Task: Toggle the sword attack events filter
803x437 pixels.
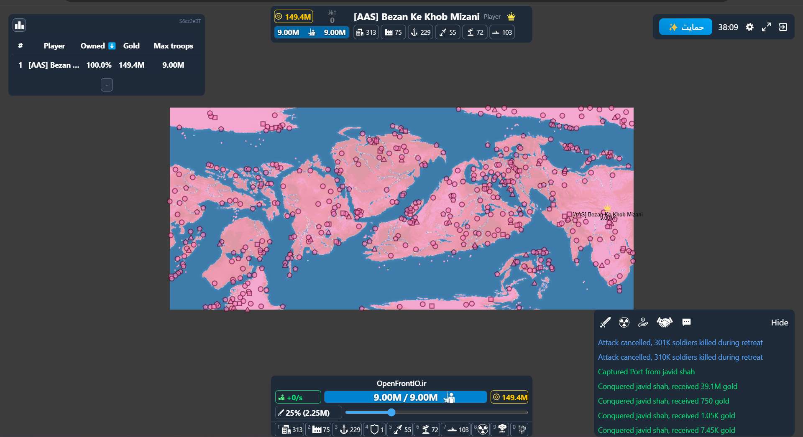Action: pyautogui.click(x=605, y=322)
